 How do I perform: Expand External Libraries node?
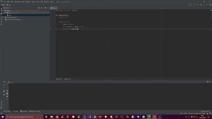[x=3, y=17]
